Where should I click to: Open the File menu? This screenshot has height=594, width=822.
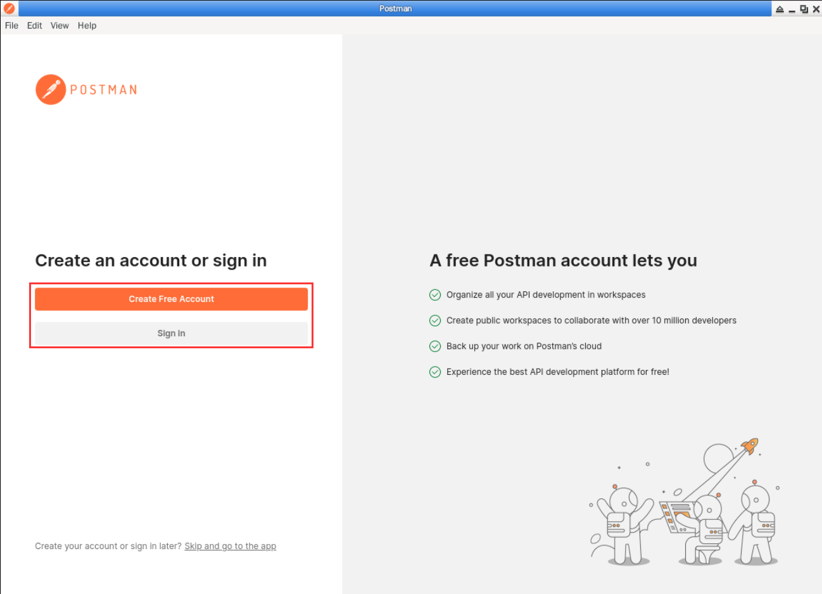tap(11, 25)
